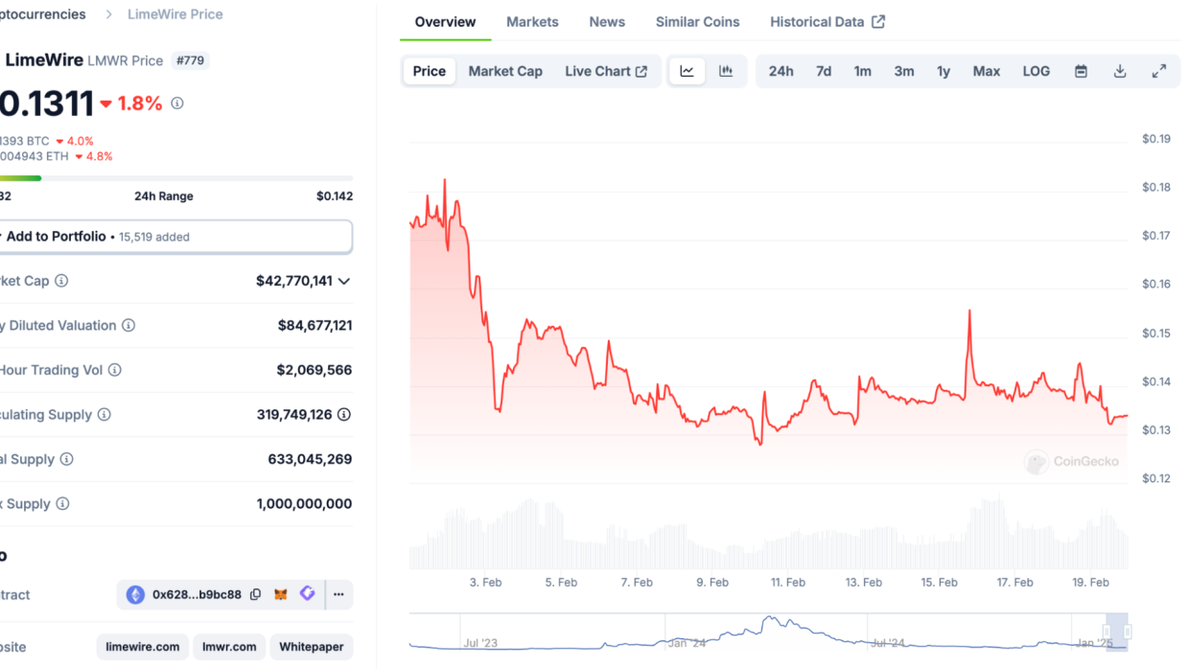Image resolution: width=1189 pixels, height=669 pixels.
Task: Switch to candlestick chart icon
Action: click(726, 71)
